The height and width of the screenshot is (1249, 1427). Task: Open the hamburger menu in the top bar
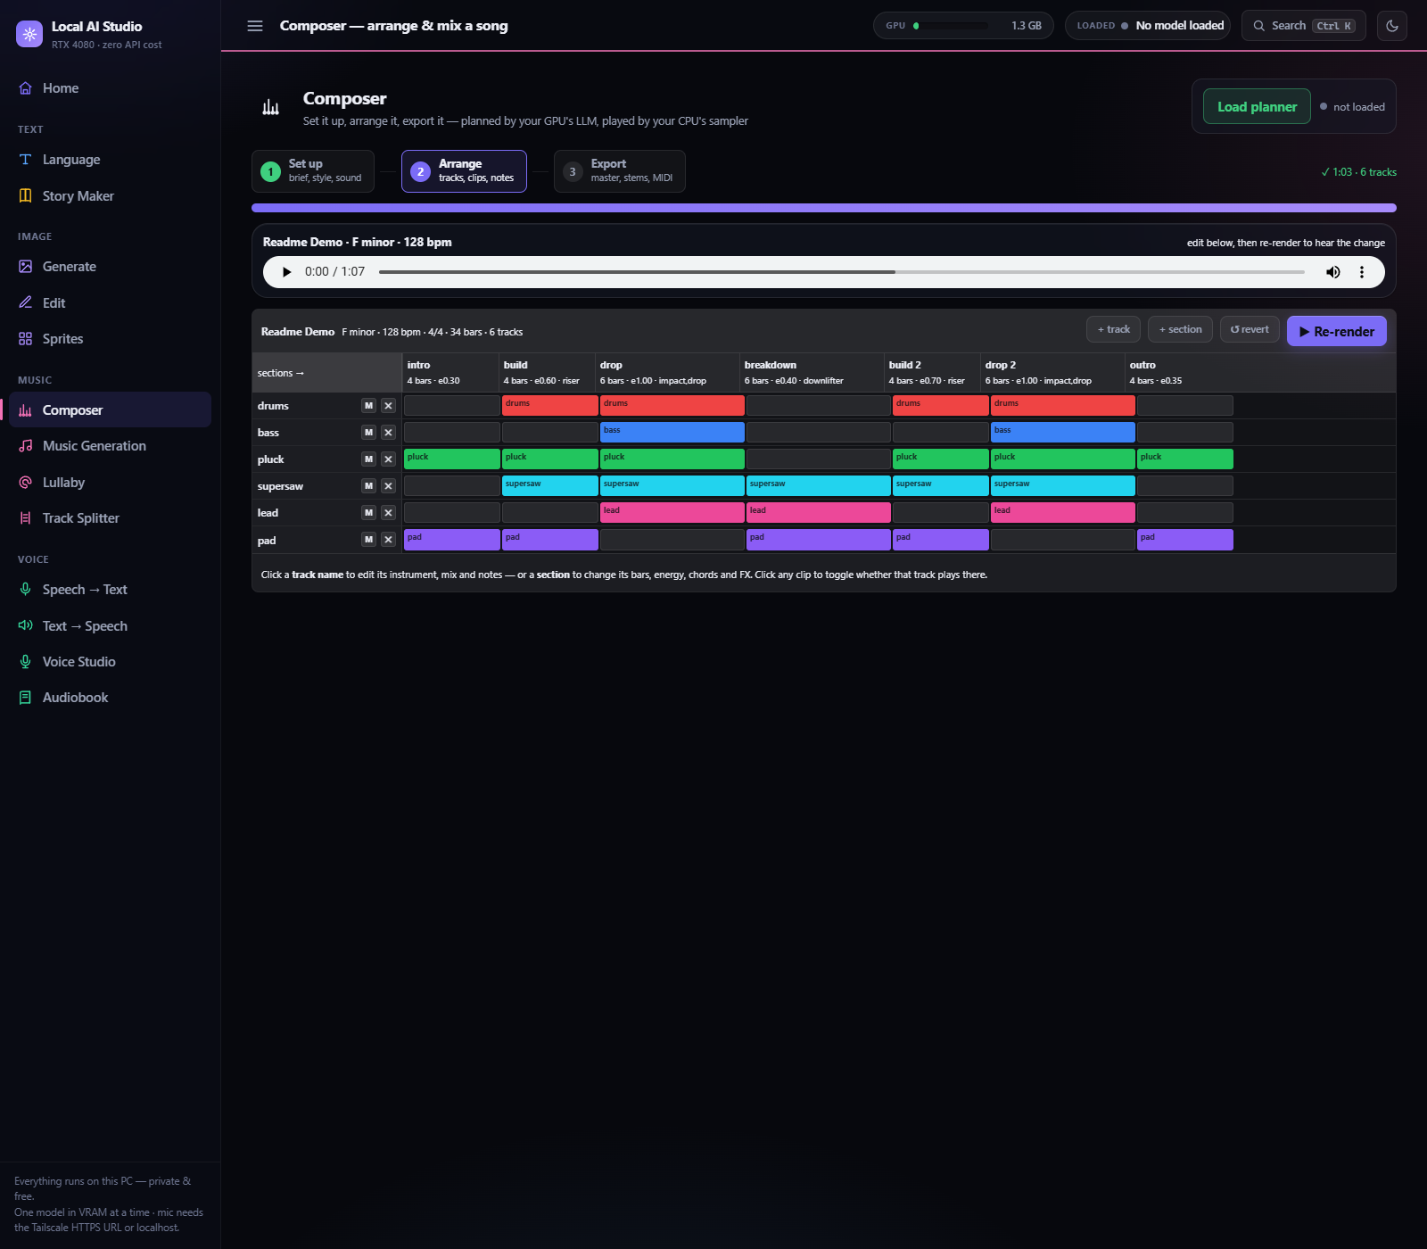(x=255, y=26)
